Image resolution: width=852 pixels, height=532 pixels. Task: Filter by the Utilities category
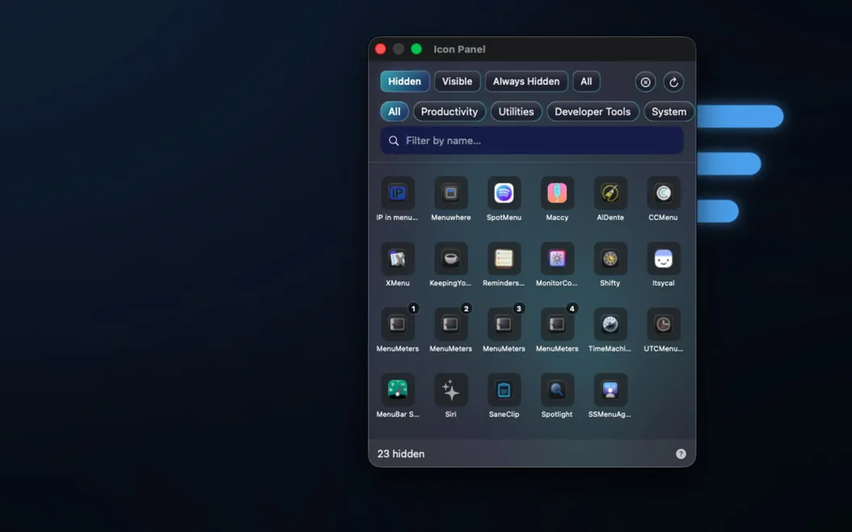point(516,111)
